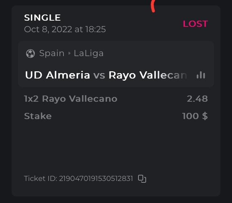The width and height of the screenshot is (232, 203).
Task: Click the 2.48 odds value
Action: pos(197,98)
